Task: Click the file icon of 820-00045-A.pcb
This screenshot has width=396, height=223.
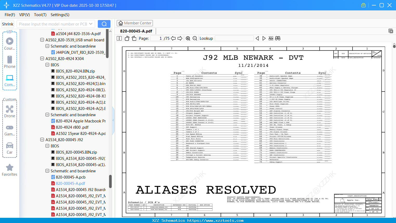Action: 53,177
